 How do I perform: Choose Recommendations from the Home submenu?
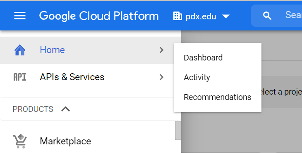pos(218,97)
